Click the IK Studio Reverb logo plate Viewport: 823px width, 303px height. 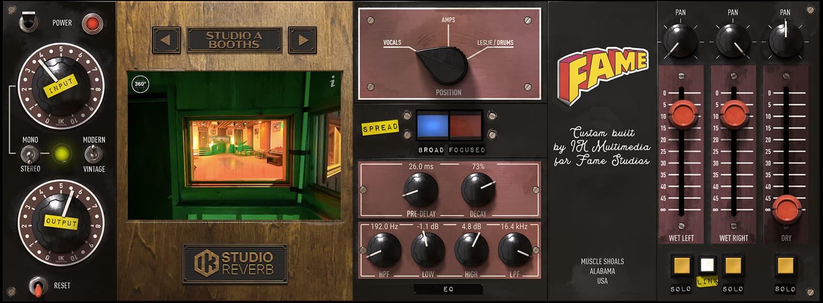pyautogui.click(x=235, y=263)
